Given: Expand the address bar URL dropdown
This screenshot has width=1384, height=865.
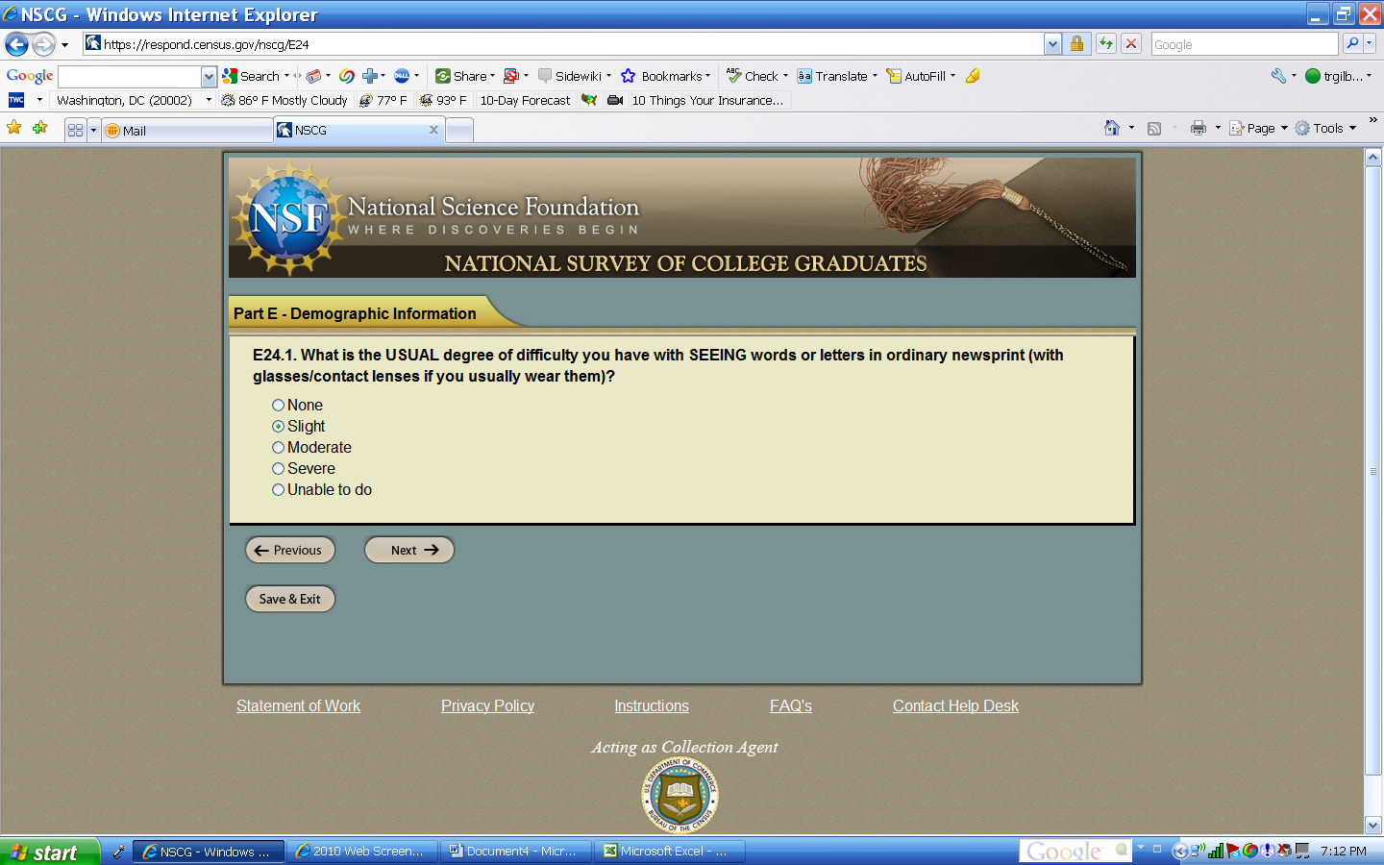Looking at the screenshot, I should 1052,44.
